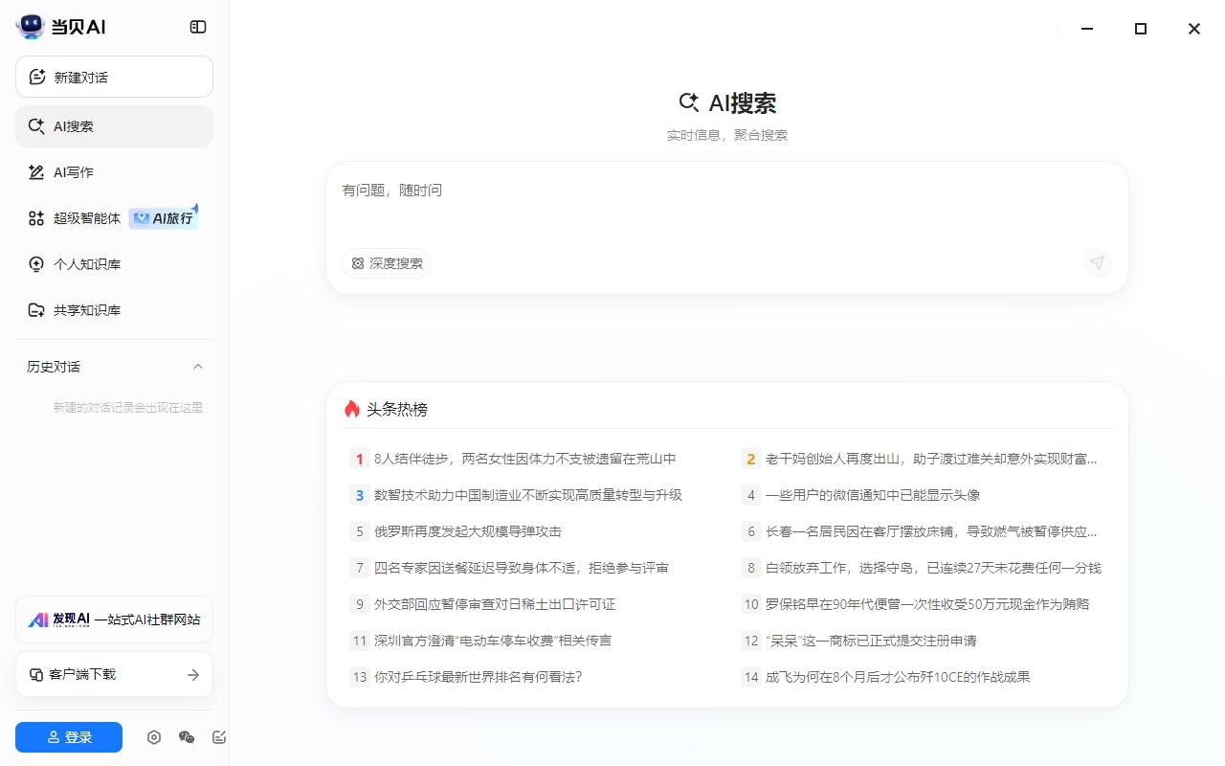Select AI搜索 in the sidebar
The width and height of the screenshot is (1225, 766).
pos(114,126)
